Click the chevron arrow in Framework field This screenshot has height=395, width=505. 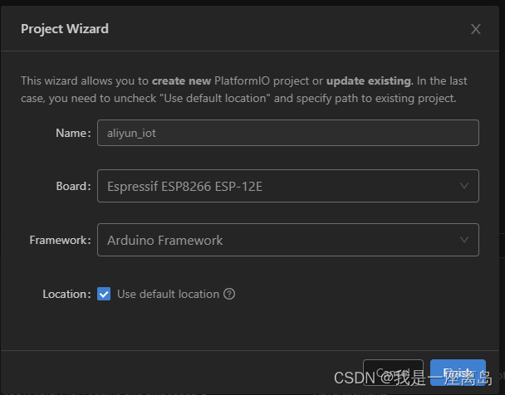[x=463, y=240]
